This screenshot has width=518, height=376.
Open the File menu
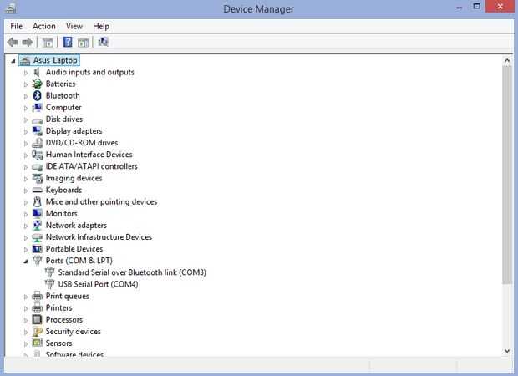16,26
